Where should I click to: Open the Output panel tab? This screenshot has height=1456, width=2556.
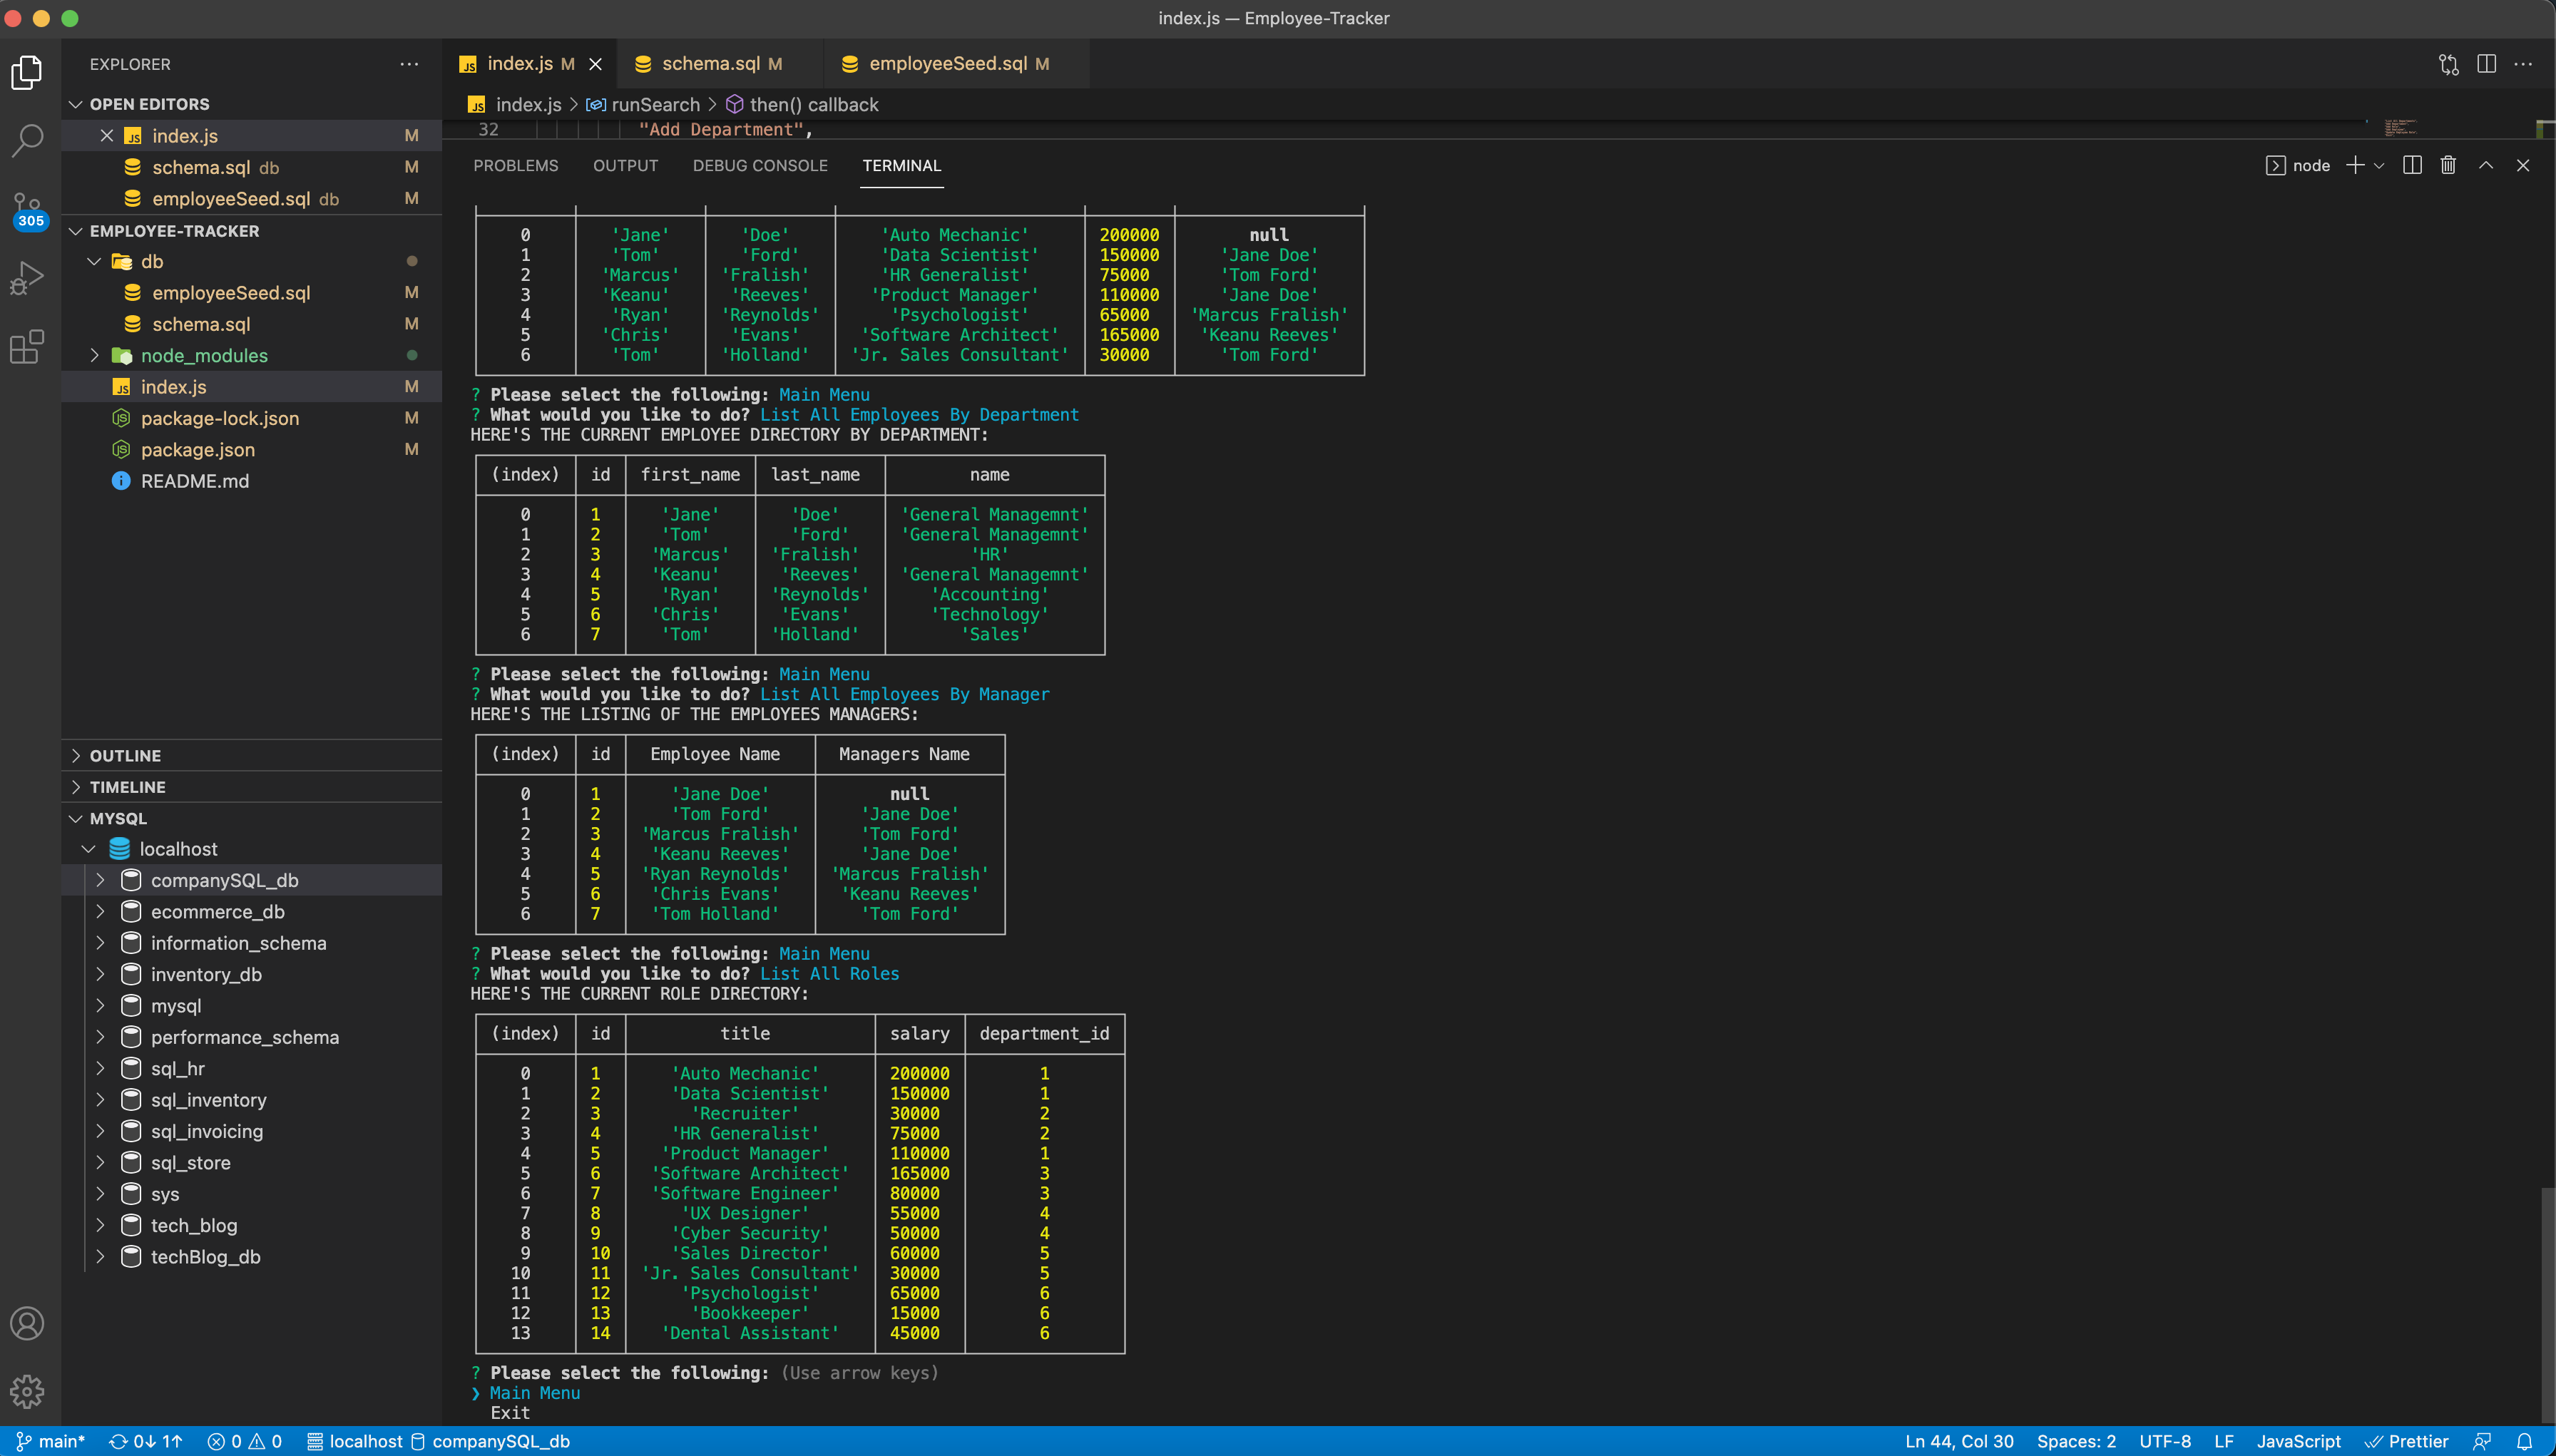coord(626,165)
